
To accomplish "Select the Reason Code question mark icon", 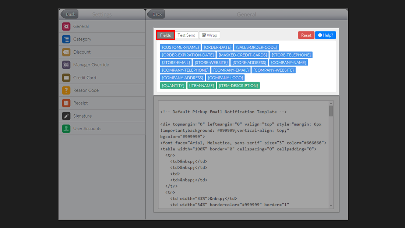I will (66, 90).
